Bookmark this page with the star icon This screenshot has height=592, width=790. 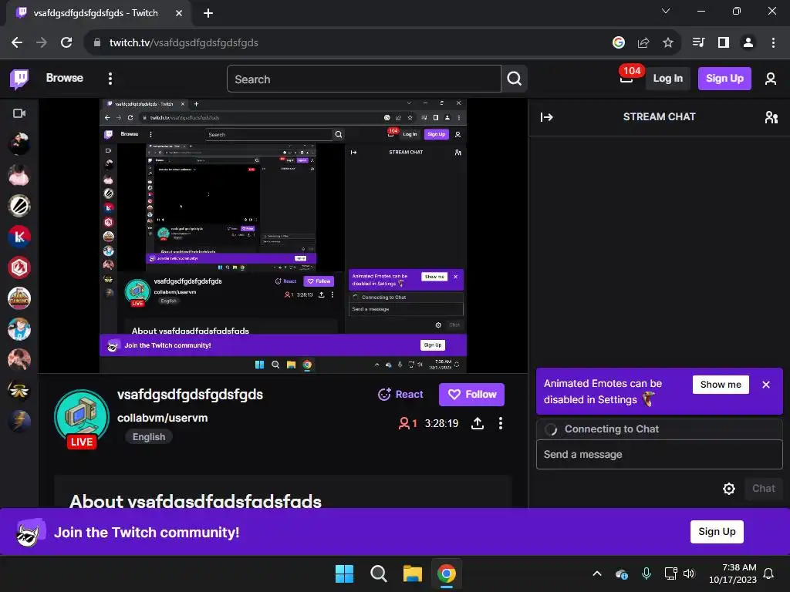tap(668, 43)
